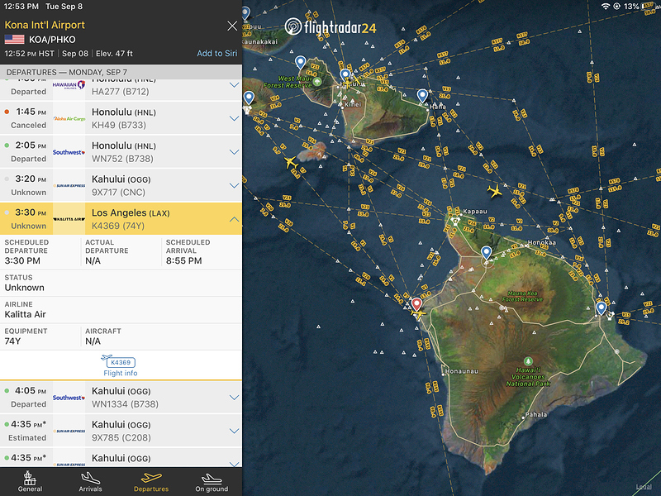661x496 pixels.
Task: Select the yellow aircraft west of Kahoolawe
Action: coord(291,162)
